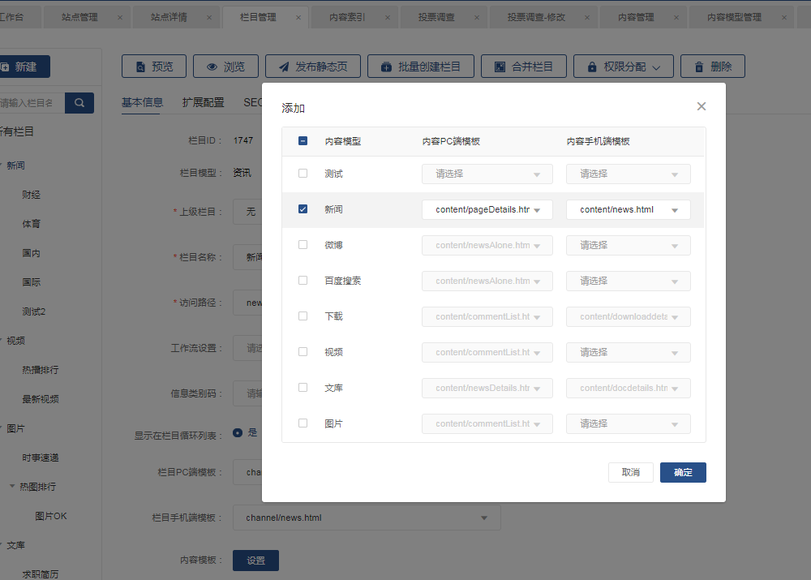Click the 合并栏目 merge button
The width and height of the screenshot is (811, 580).
(523, 67)
